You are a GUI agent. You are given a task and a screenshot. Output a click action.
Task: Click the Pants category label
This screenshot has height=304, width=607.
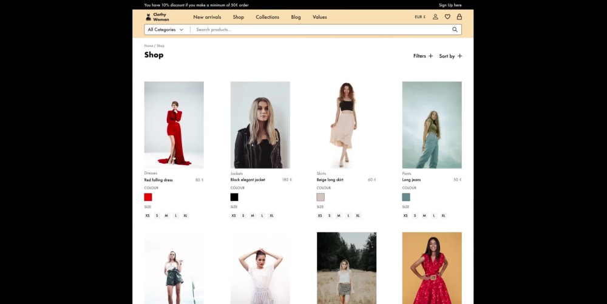407,174
